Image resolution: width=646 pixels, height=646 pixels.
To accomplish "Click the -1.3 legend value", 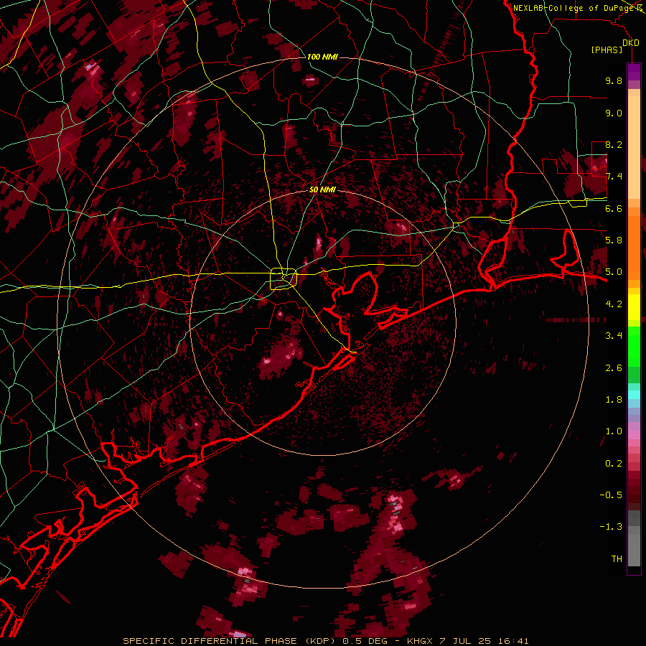I will (611, 527).
